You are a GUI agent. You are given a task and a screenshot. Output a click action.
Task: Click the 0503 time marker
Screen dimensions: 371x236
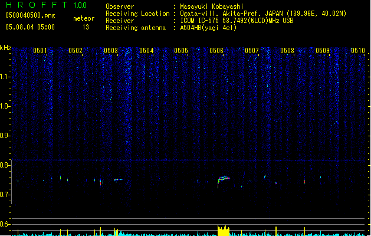pyautogui.click(x=111, y=51)
